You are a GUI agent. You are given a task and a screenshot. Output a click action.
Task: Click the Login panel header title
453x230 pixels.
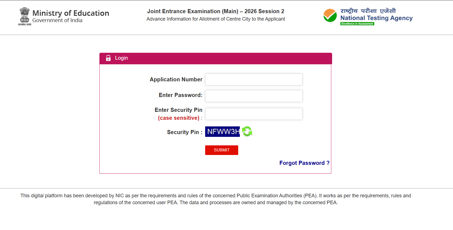(x=121, y=58)
